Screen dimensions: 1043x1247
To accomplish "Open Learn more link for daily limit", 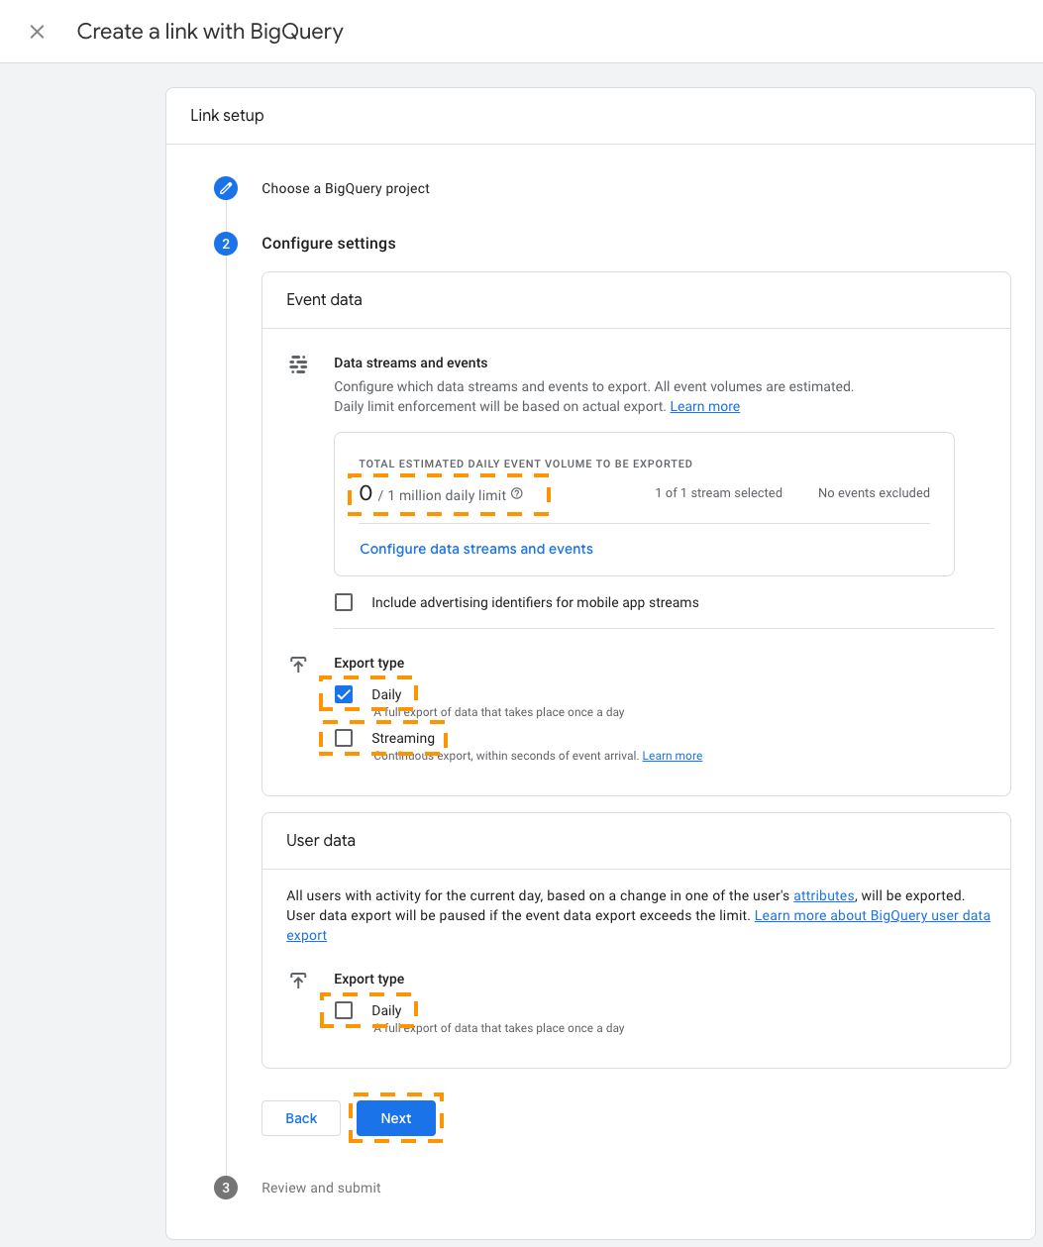I will point(705,406).
